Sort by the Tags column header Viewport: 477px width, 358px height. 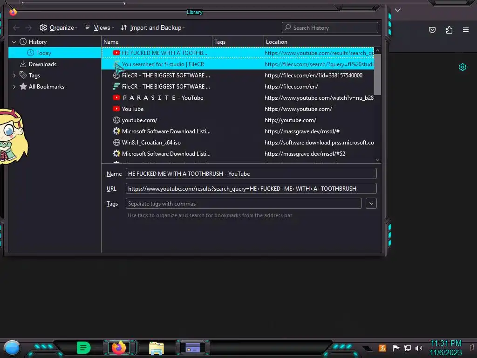coord(238,42)
